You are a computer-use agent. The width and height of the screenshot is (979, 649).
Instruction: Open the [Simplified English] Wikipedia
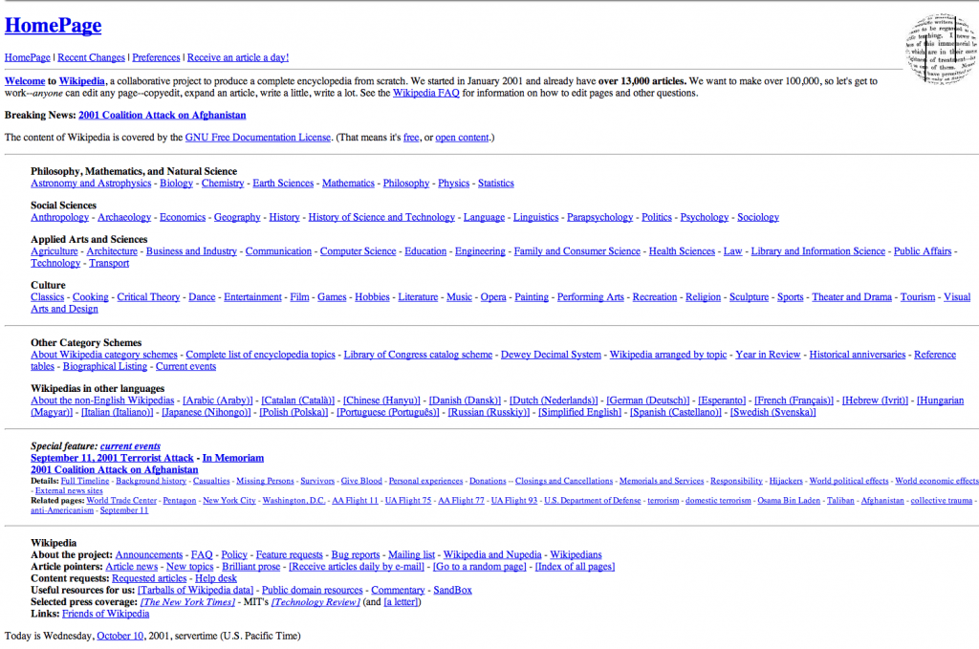pyautogui.click(x=580, y=412)
